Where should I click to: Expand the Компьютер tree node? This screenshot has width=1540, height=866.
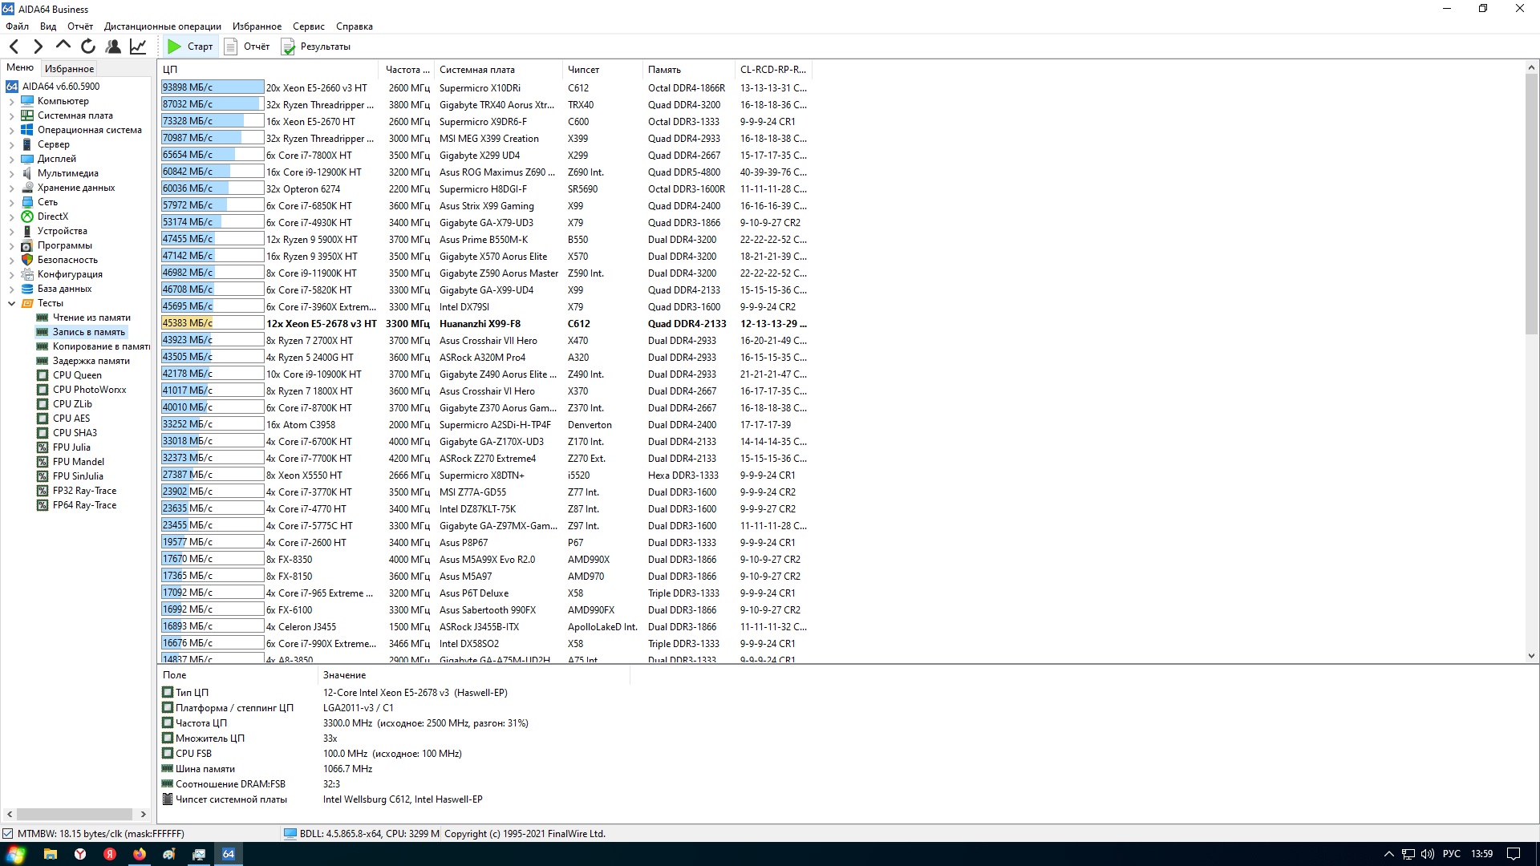(11, 102)
